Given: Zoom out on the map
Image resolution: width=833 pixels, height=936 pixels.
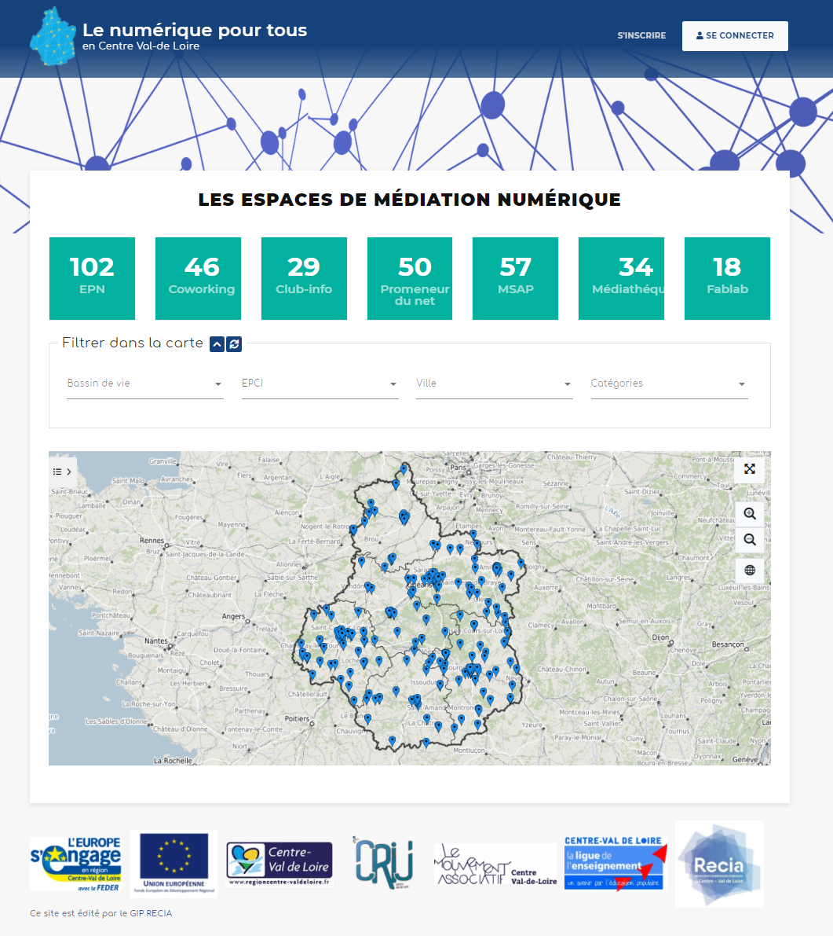Looking at the screenshot, I should point(750,540).
